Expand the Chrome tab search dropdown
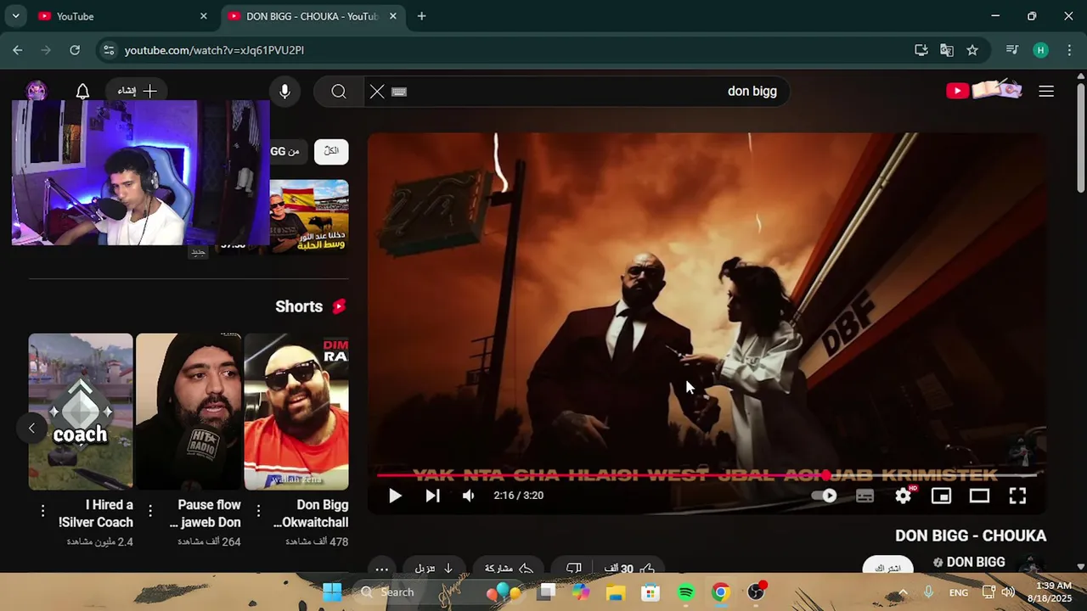The width and height of the screenshot is (1087, 611). [x=15, y=16]
